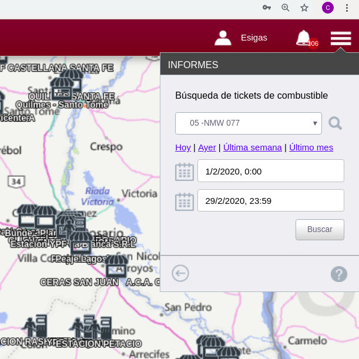Click the back arrow in Informes panel
This screenshot has width=359, height=359.
pos(180,273)
